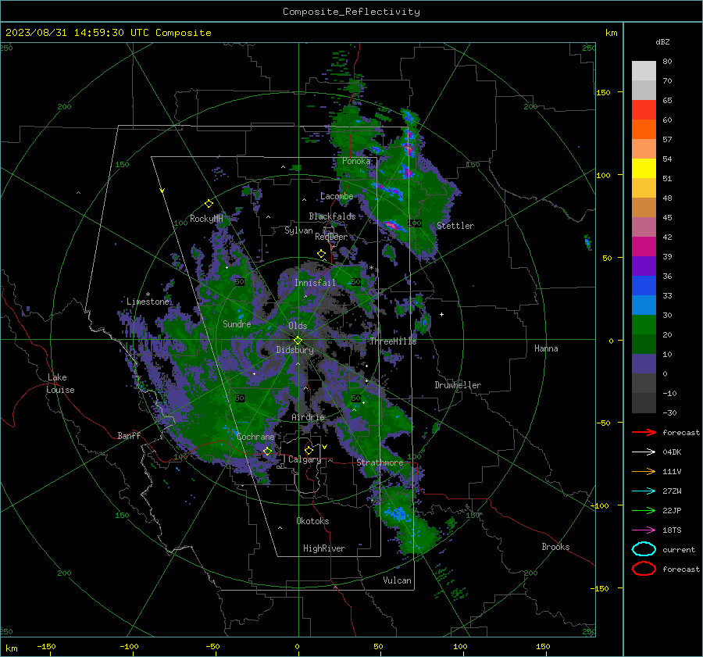
Task: Click the gray 65–70 dBZ swatch
Action: [x=644, y=90]
